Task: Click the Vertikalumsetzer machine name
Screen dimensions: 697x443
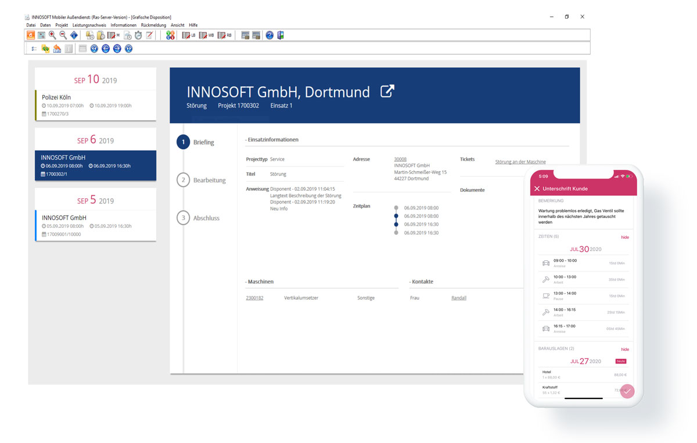Action: pyautogui.click(x=301, y=298)
